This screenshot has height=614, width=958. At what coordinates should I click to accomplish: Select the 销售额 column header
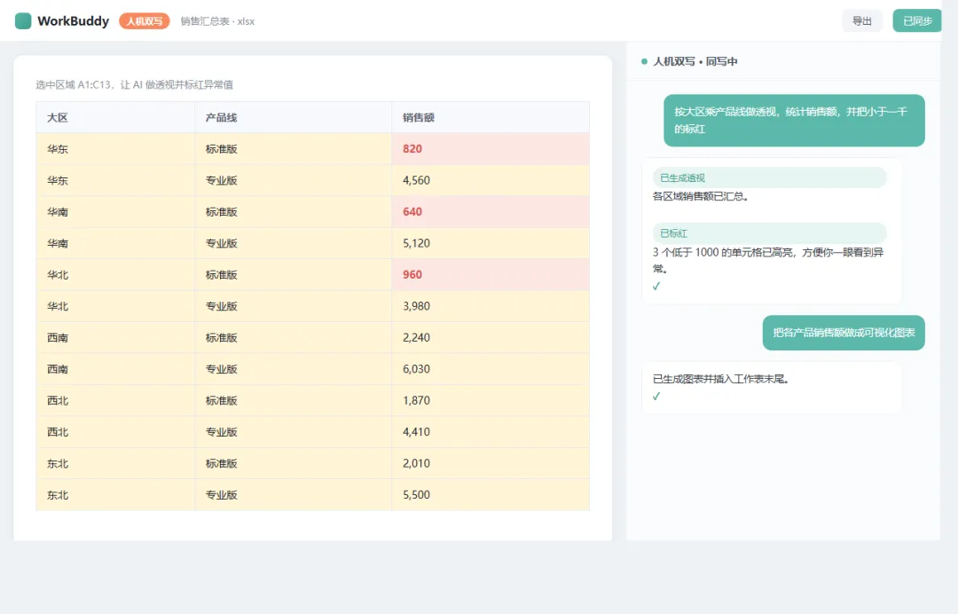491,117
